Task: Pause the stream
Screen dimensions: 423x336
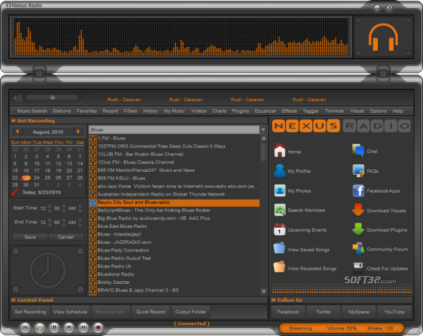Action: coord(54,328)
